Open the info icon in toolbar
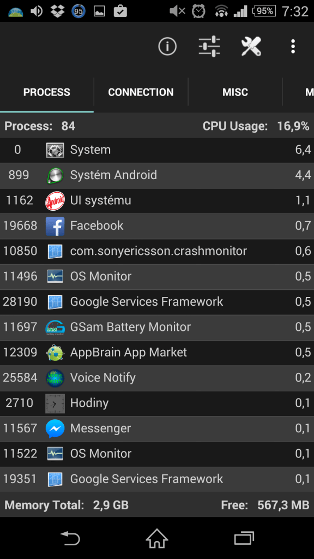 click(x=167, y=46)
